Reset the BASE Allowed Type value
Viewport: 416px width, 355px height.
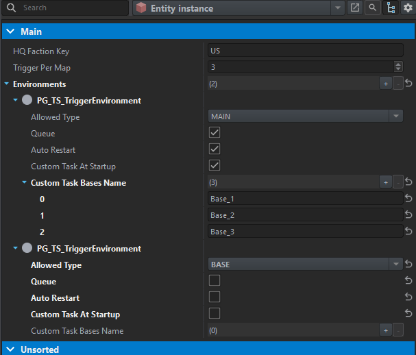408,265
